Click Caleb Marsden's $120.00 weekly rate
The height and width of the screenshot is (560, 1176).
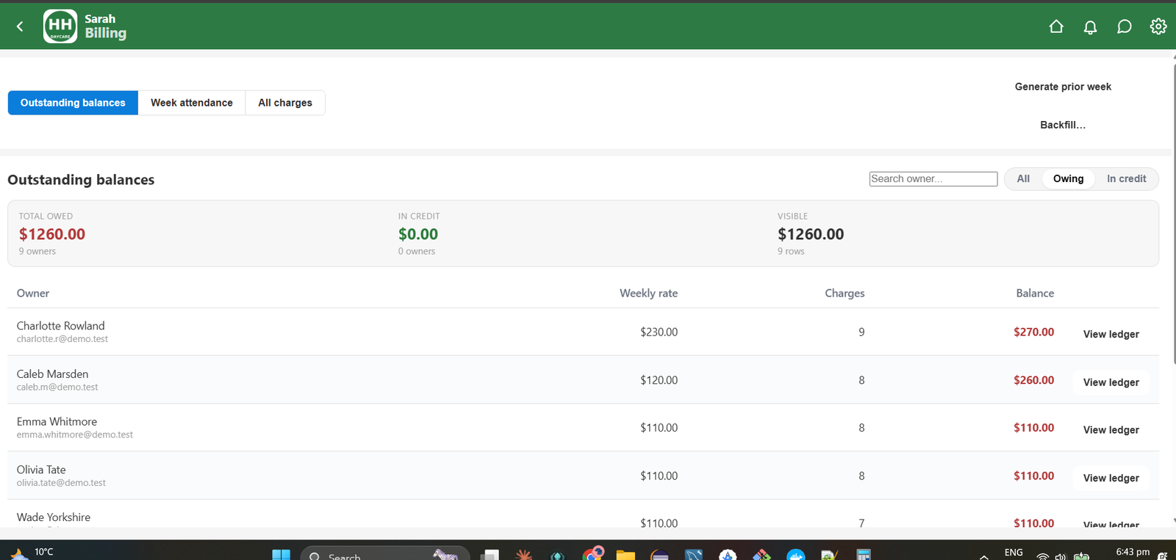[659, 380]
